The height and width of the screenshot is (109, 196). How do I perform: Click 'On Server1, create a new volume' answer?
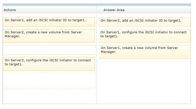(145, 52)
